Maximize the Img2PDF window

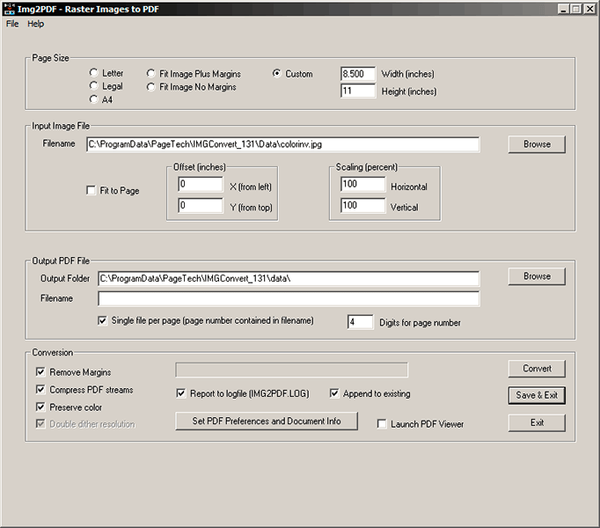pyautogui.click(x=575, y=9)
